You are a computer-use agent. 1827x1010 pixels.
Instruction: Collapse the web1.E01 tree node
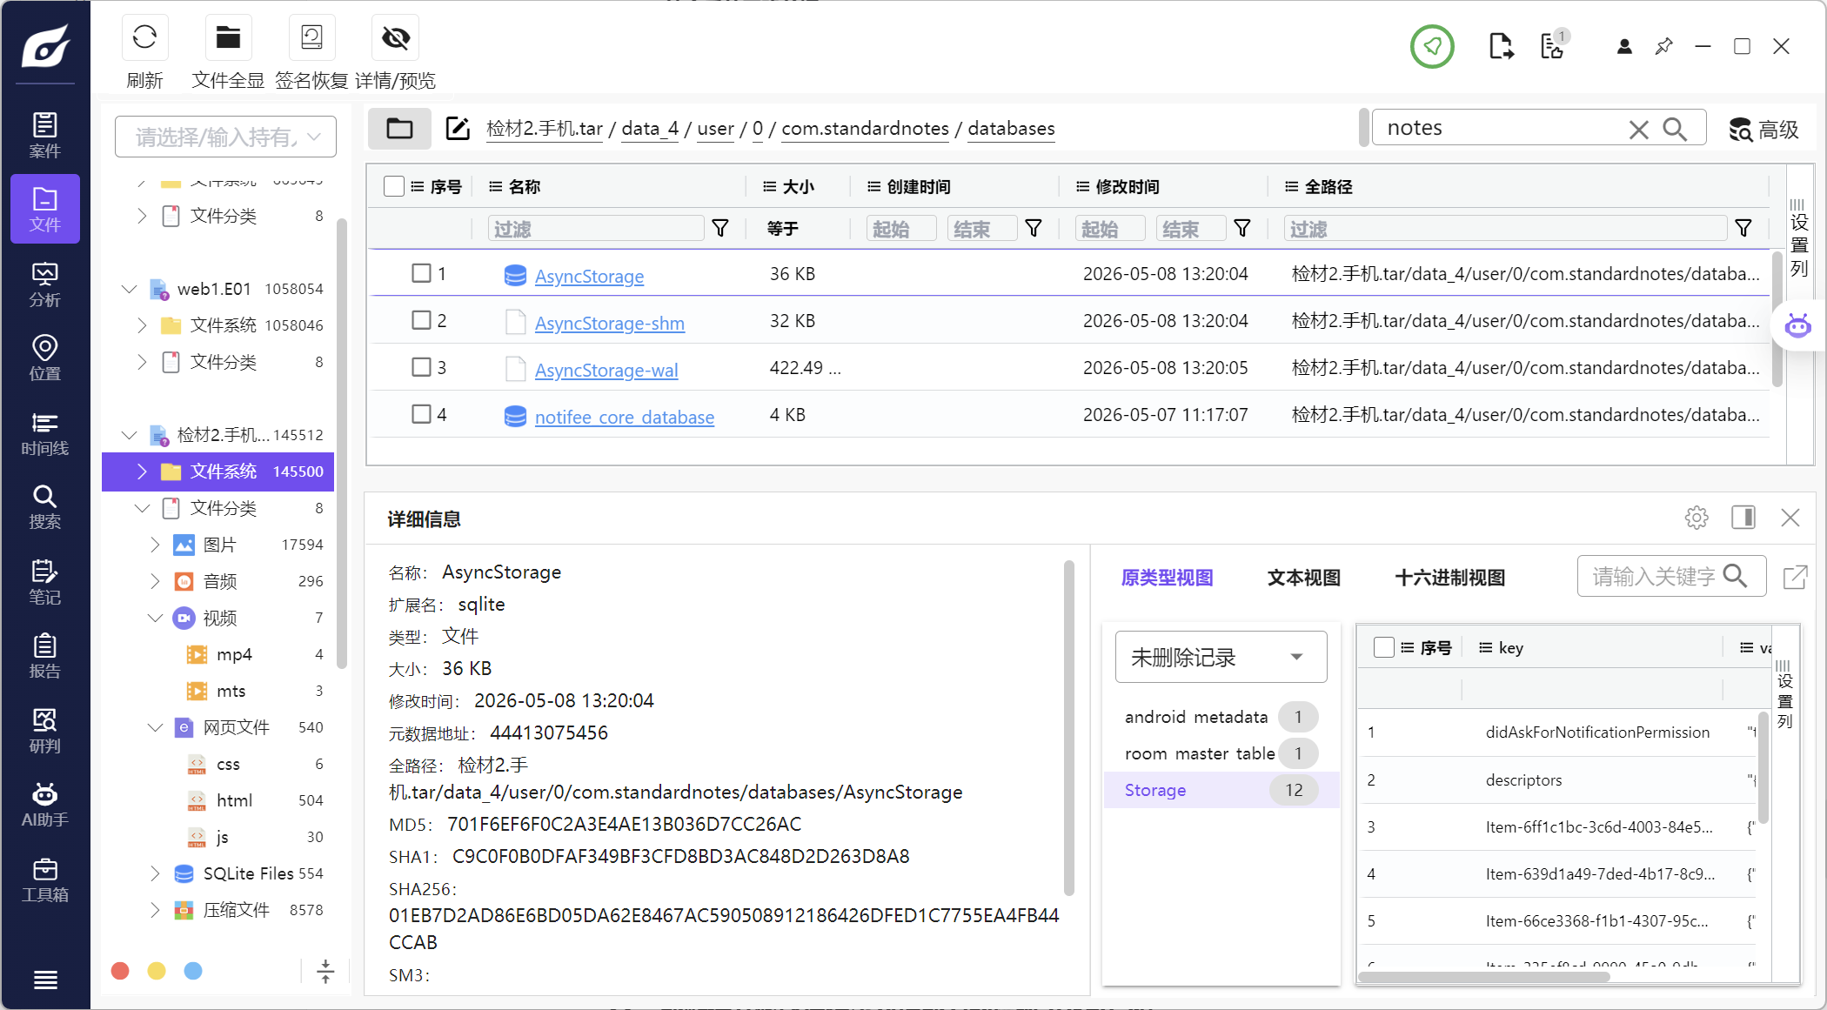tap(130, 289)
